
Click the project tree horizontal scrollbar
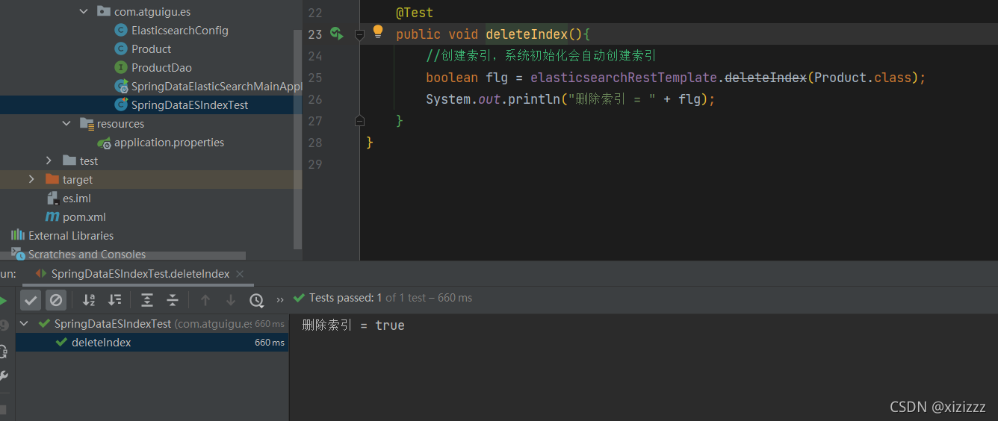point(123,255)
